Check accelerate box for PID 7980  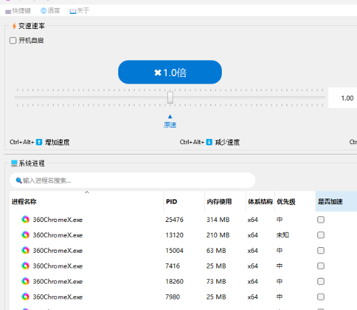pos(321,297)
